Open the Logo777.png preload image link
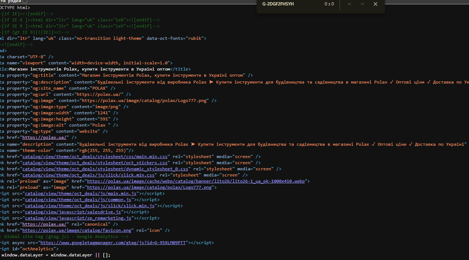Image resolution: width=469 pixels, height=260 pixels. tap(150, 187)
